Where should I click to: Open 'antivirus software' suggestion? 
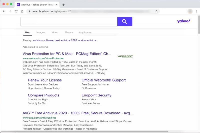point(43,40)
